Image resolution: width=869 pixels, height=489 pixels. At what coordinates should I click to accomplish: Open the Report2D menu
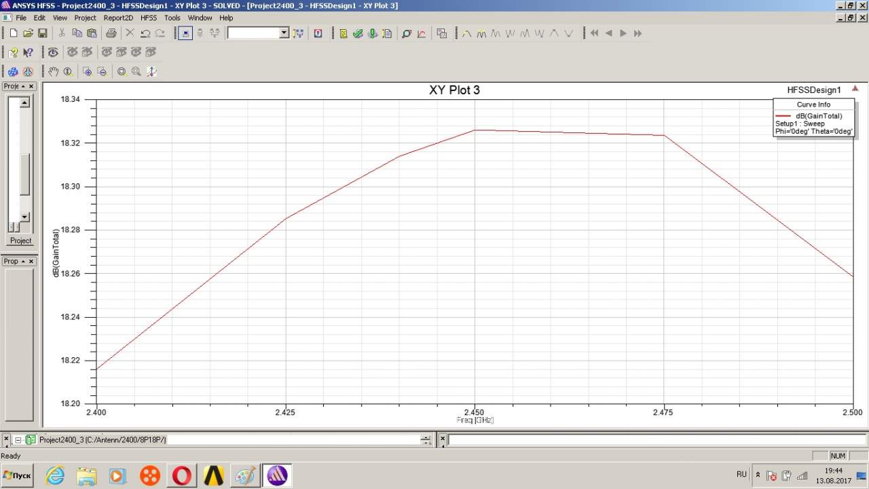coord(118,18)
